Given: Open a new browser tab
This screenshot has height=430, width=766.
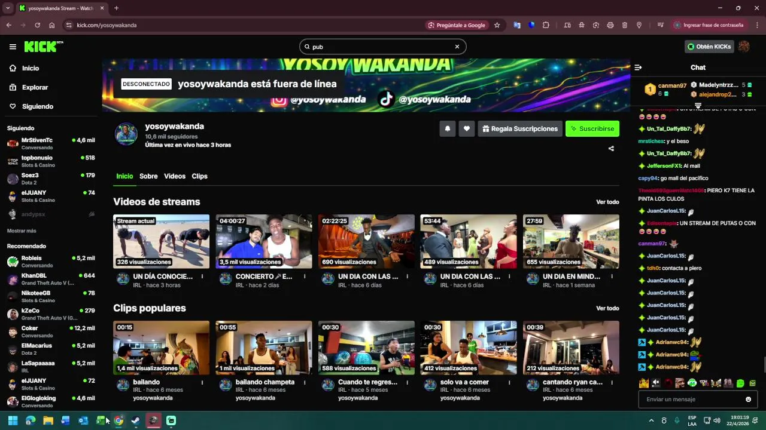Looking at the screenshot, I should tap(116, 8).
